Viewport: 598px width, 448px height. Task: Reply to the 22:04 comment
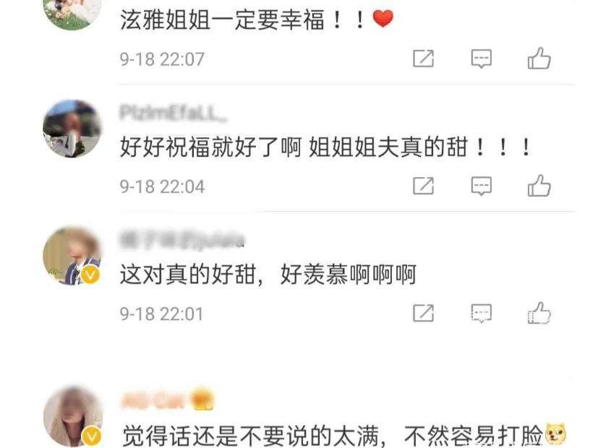click(x=482, y=186)
